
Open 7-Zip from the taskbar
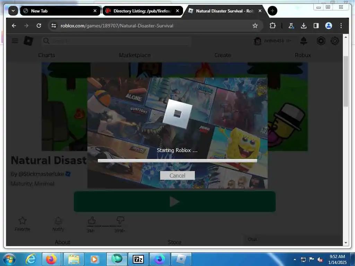click(x=138, y=259)
